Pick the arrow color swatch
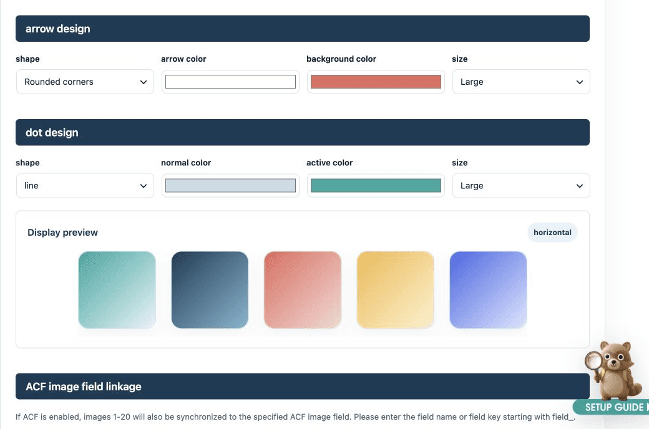 click(230, 82)
